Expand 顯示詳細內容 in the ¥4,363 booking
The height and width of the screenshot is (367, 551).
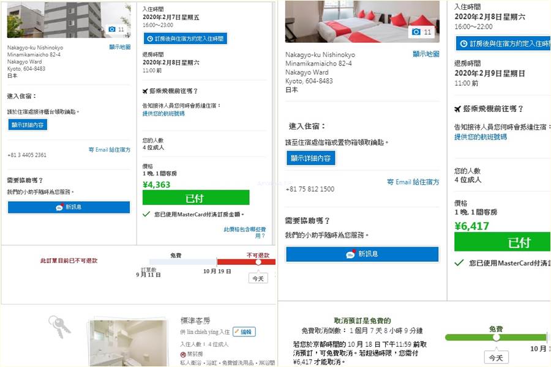tap(28, 124)
